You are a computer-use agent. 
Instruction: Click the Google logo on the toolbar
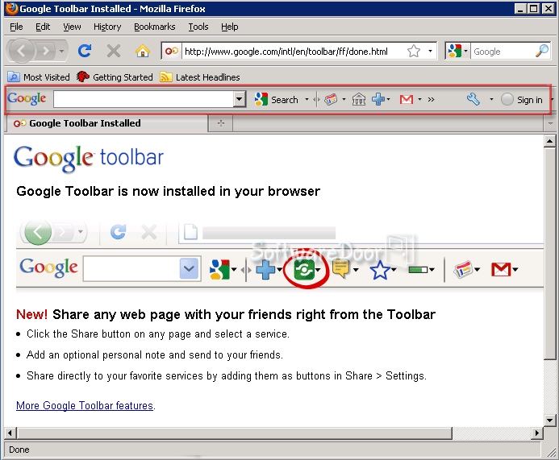[27, 98]
